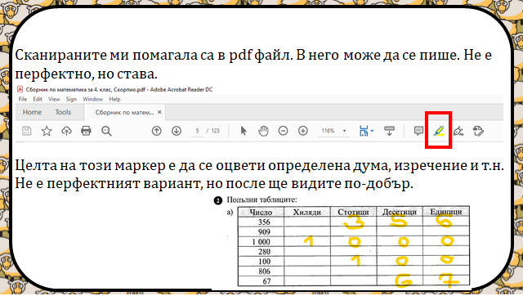This screenshot has height=296, width=523.
Task: Click the page number field showing 5
Action: coord(197,131)
